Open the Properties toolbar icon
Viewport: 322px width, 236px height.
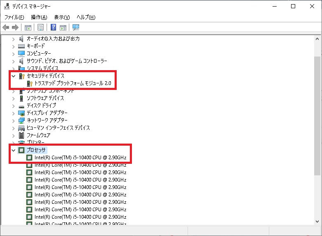(41, 27)
